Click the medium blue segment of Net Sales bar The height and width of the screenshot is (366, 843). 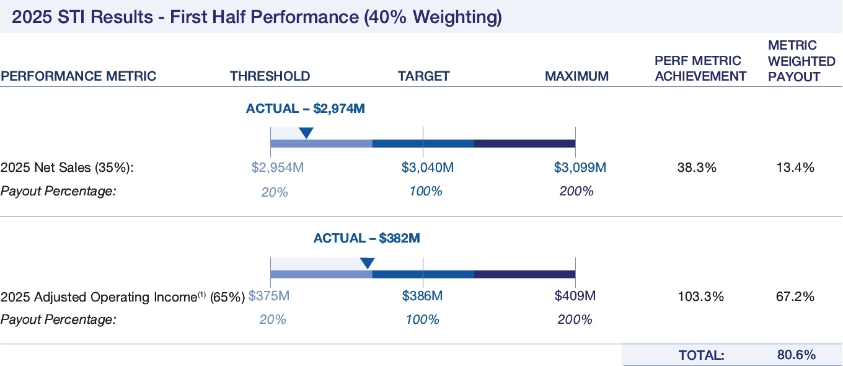tap(423, 144)
